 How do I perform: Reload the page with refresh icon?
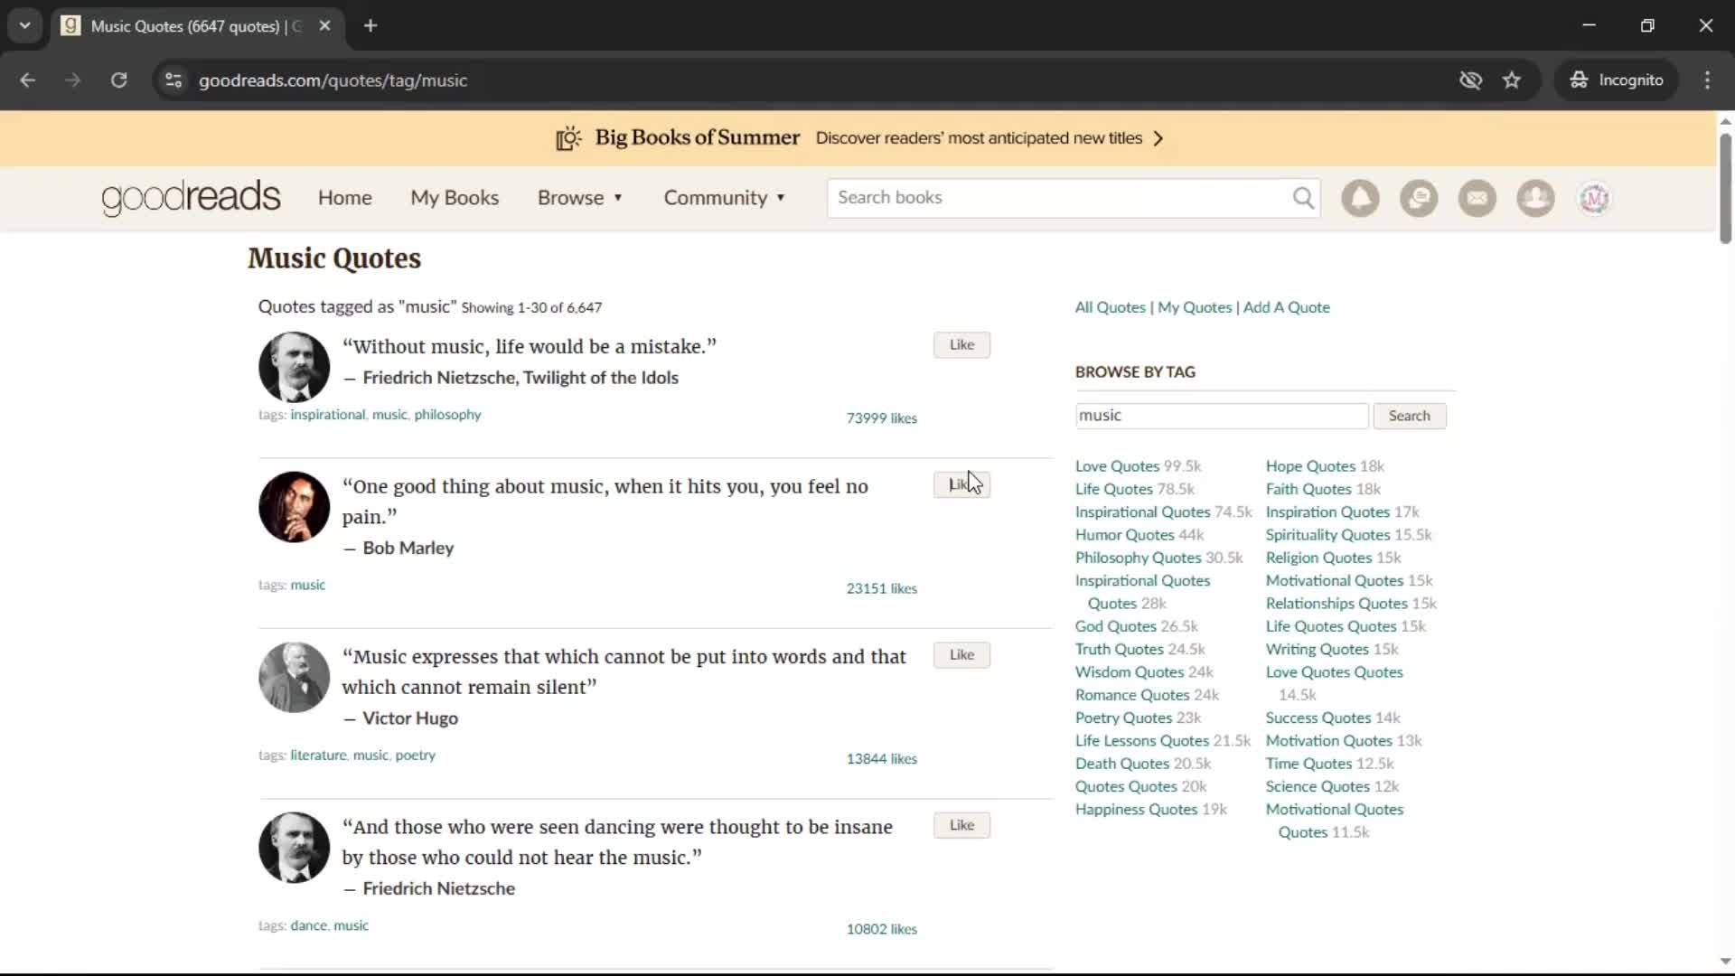118,80
